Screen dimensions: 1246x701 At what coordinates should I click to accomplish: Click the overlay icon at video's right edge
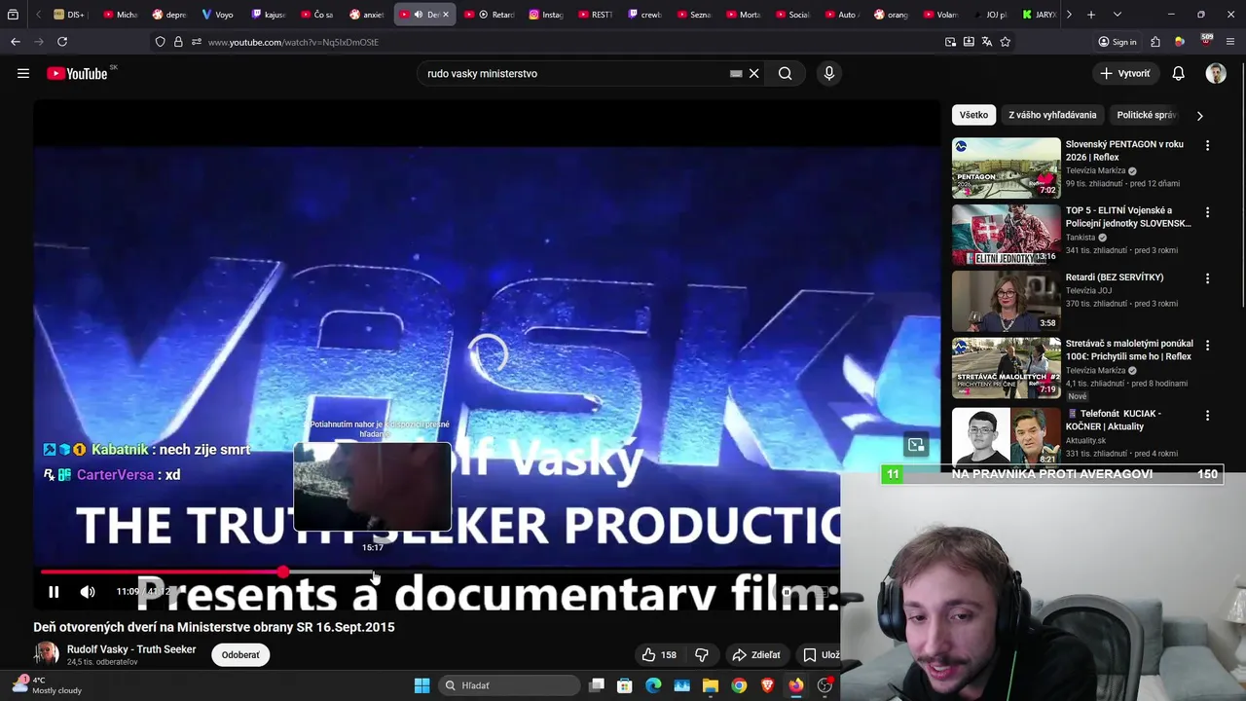point(916,445)
